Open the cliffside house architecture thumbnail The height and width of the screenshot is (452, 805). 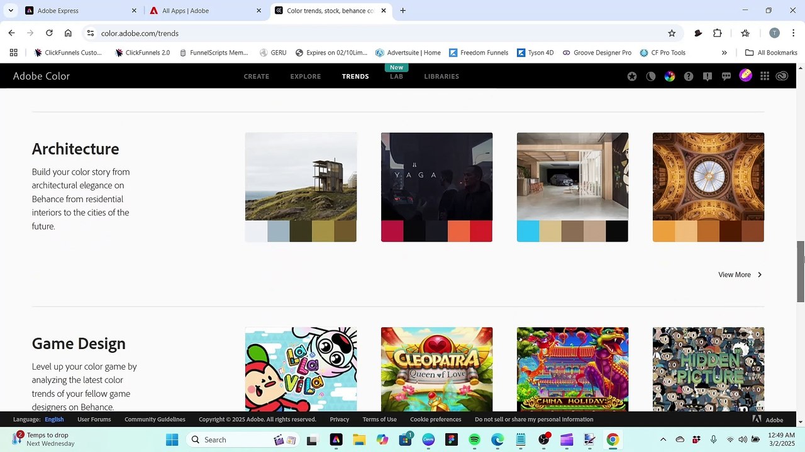tap(301, 176)
